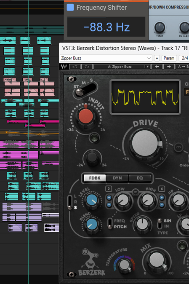Screen dimensions: 189x284
Task: Undo last change in Berzerk toolbar
Action: pyautogui.click(x=75, y=67)
